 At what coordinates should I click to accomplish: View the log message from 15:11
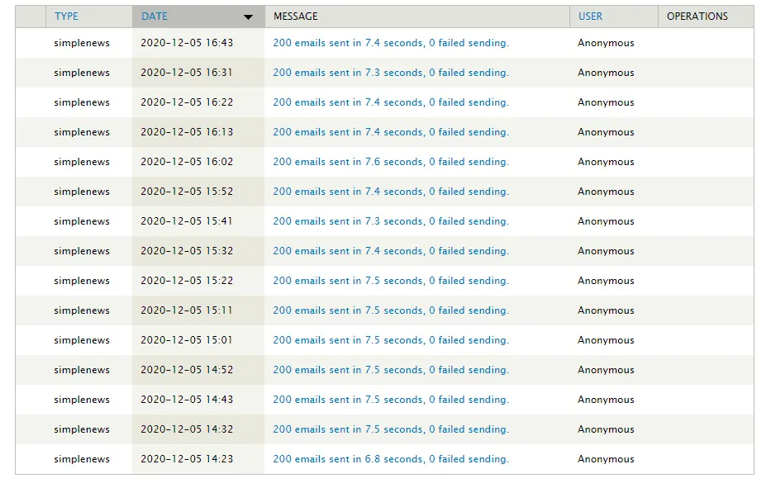[x=390, y=310]
